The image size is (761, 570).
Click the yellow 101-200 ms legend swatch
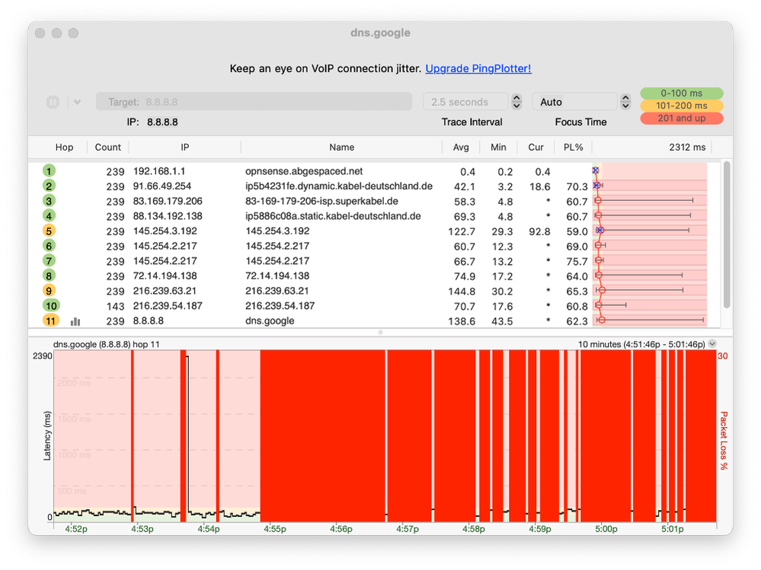pos(682,106)
